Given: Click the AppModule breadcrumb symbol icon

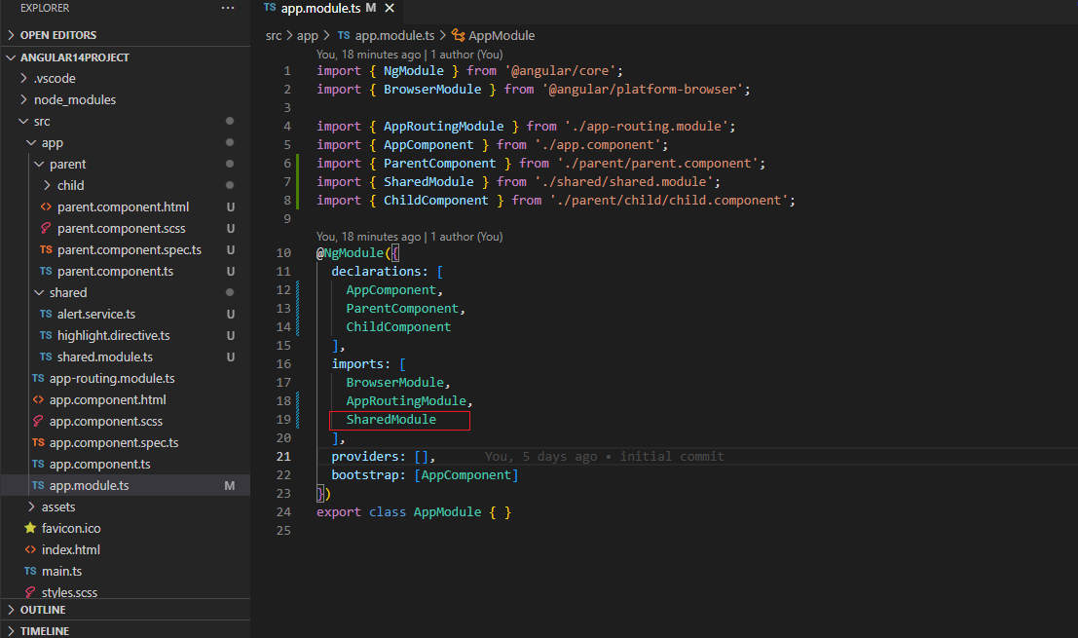Looking at the screenshot, I should click(459, 35).
